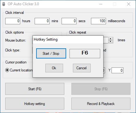This screenshot has height=113, width=136.
Task: Click the Hotkey Setting dialog title bar
Action: pos(68,39)
